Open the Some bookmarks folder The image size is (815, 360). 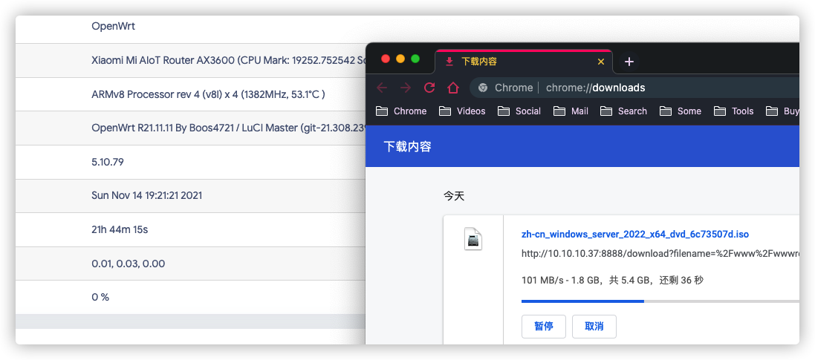click(x=681, y=111)
